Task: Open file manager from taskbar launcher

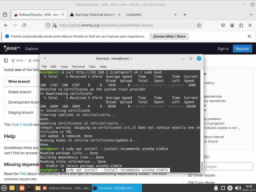Action: (38, 188)
